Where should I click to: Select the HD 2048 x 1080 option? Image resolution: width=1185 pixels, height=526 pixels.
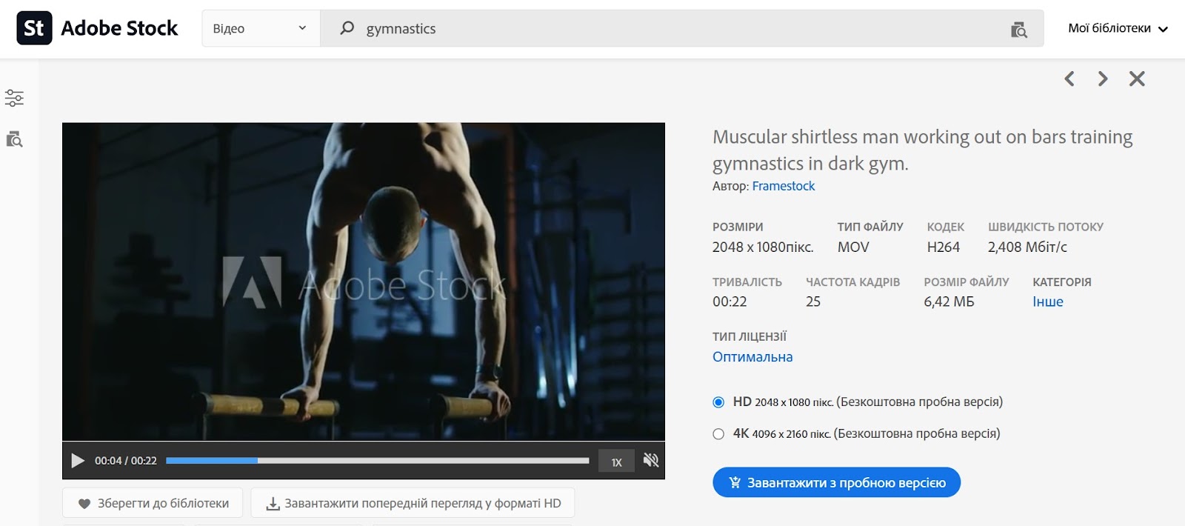coord(718,402)
